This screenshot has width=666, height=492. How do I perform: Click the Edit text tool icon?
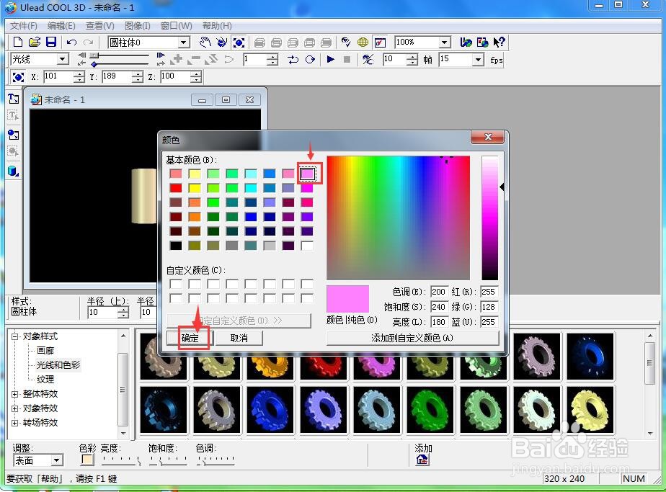13,115
